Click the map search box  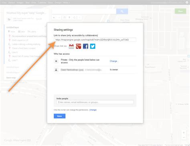click(84, 12)
